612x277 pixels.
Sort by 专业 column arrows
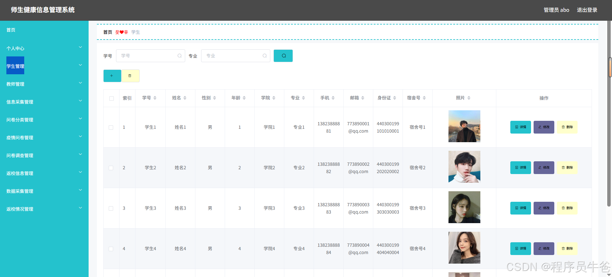pyautogui.click(x=303, y=98)
